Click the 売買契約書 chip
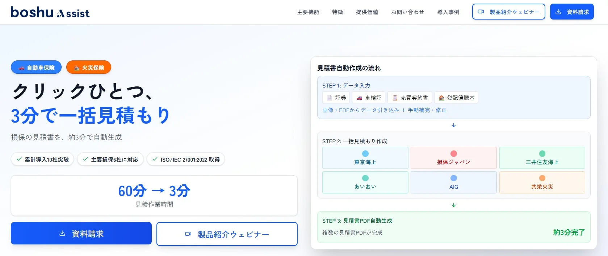The width and height of the screenshot is (608, 256). point(410,98)
